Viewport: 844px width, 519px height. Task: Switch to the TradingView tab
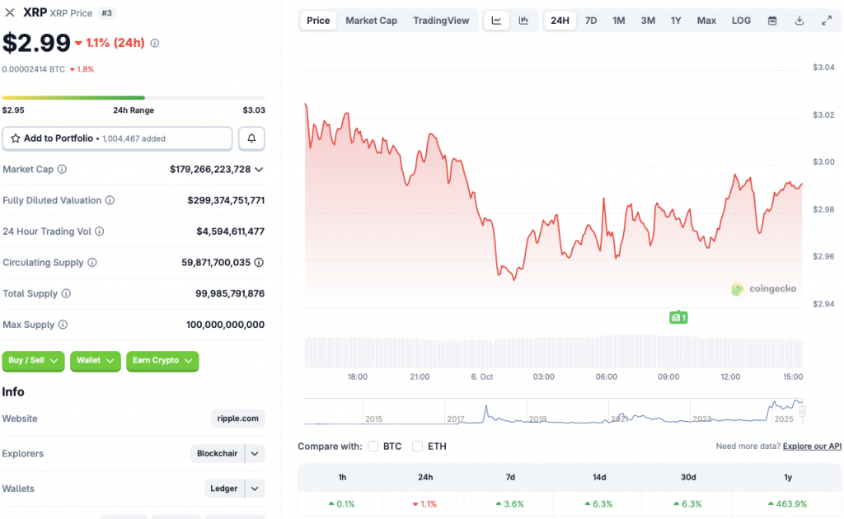coord(441,21)
